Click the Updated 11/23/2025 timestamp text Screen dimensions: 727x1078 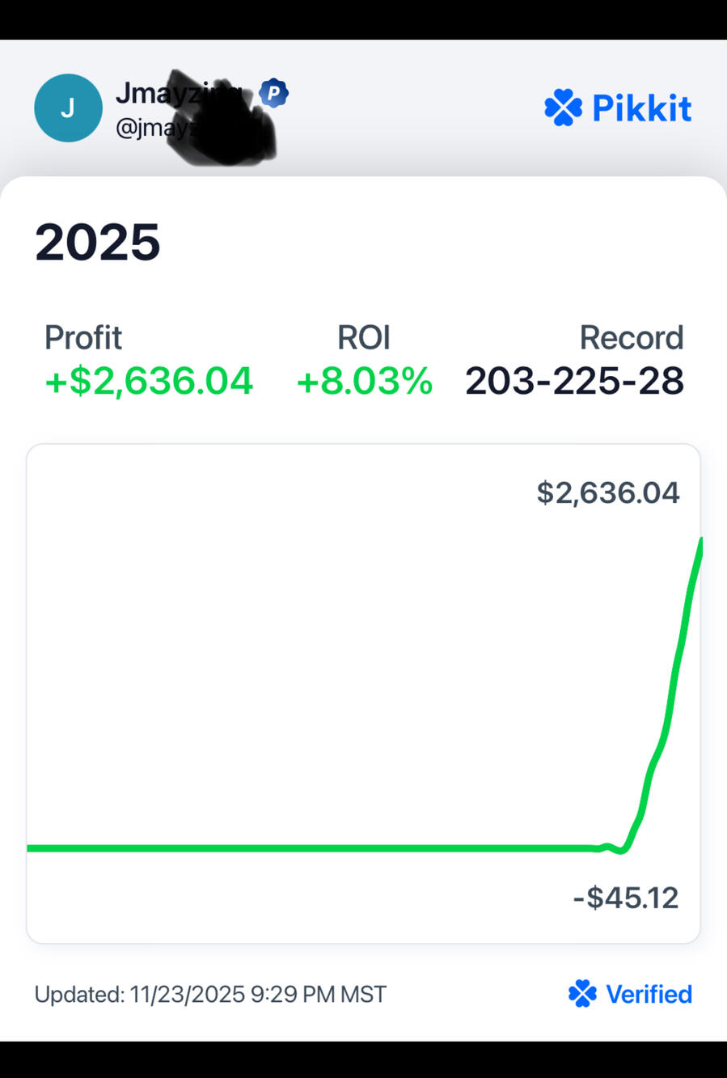point(210,994)
